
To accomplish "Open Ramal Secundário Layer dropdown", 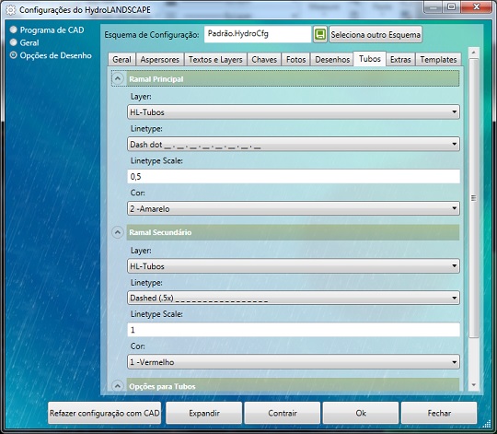I will click(294, 266).
